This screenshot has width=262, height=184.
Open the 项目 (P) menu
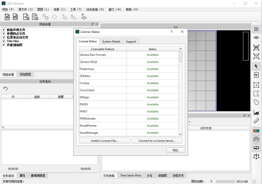pyautogui.click(x=8, y=9)
